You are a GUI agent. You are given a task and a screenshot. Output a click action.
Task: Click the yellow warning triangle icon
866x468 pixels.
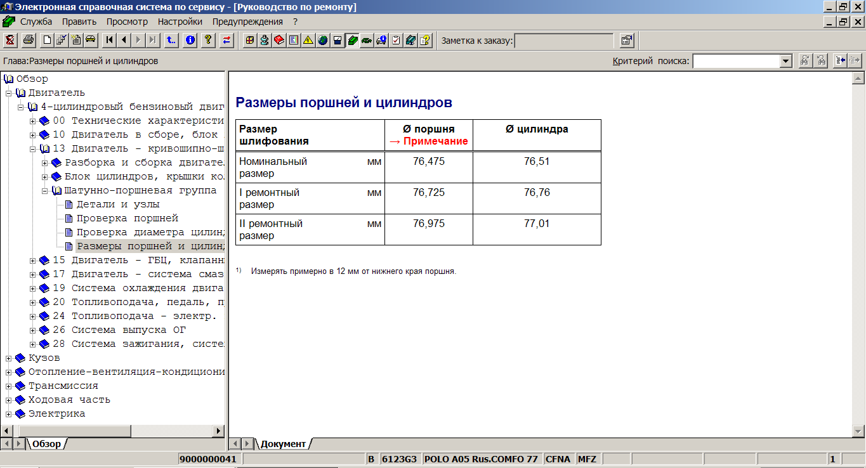pyautogui.click(x=308, y=41)
